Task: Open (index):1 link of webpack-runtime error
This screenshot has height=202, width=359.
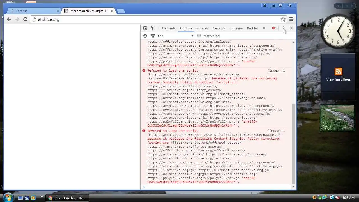Action: pos(276,70)
